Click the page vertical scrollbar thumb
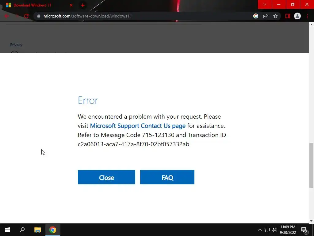 tap(311, 165)
